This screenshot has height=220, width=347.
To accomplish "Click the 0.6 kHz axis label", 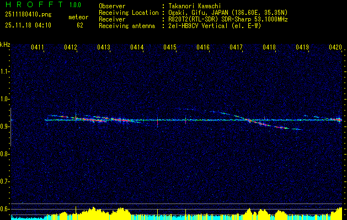I will [x=4, y=209].
